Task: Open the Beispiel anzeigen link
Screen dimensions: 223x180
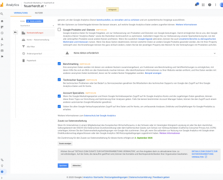Action: click(x=153, y=73)
